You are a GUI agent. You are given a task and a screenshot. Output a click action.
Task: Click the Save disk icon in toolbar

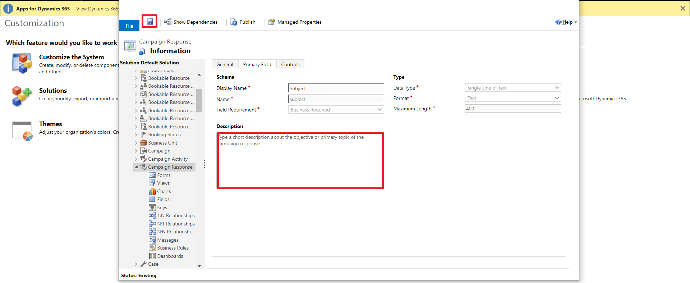[150, 22]
